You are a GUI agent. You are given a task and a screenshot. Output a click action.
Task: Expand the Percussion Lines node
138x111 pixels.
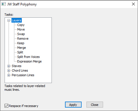pos(9,75)
